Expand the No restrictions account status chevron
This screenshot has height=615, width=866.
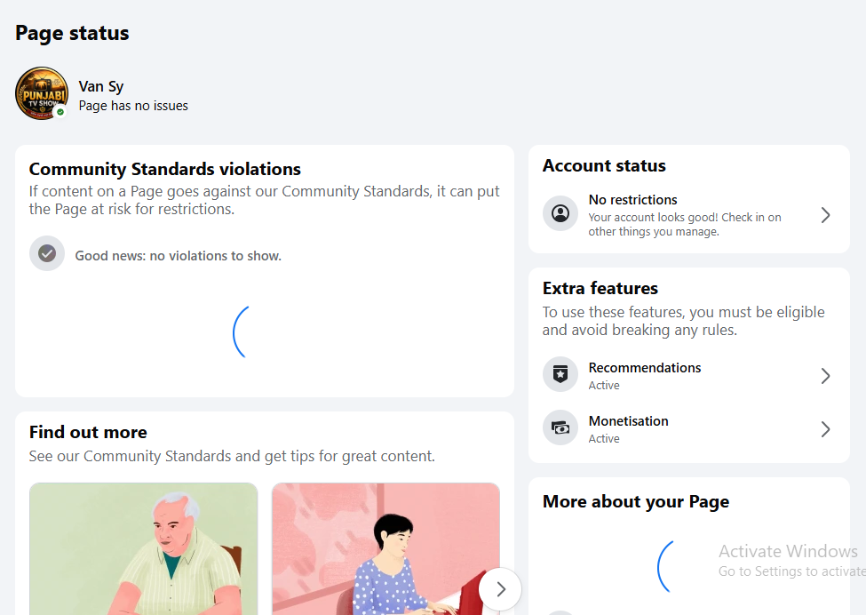825,215
